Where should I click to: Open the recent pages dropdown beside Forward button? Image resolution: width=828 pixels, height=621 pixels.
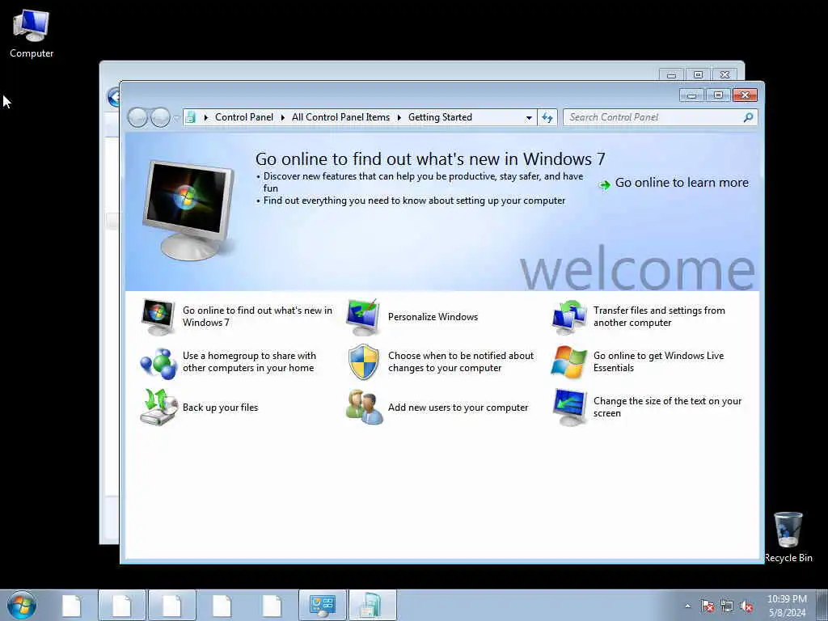click(175, 118)
